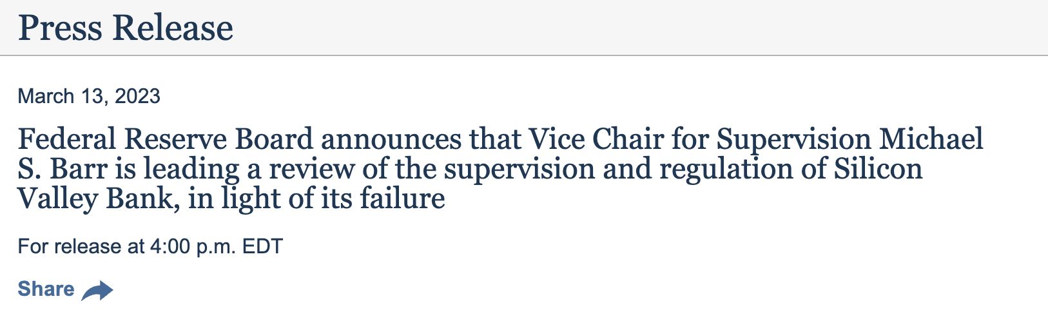Click Valley Bank in the headline
This screenshot has height=330, width=1048.
(98, 199)
